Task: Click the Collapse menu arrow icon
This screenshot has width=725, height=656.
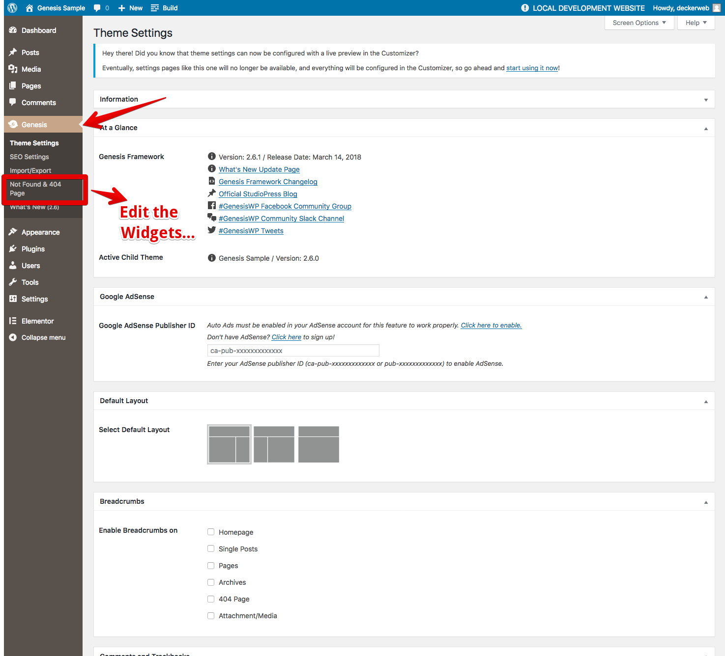Action: click(13, 337)
